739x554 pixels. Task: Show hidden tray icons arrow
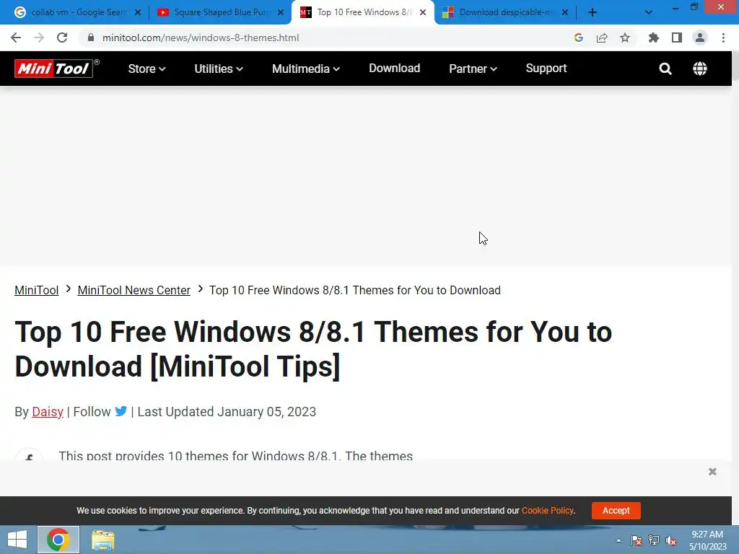[x=618, y=540]
